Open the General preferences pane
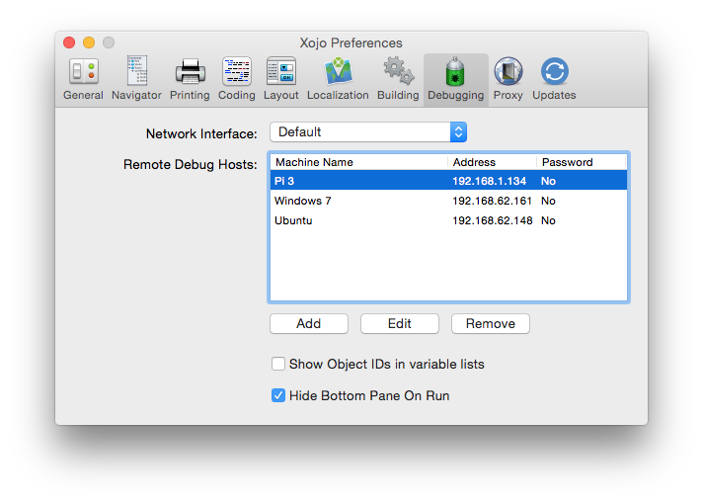This screenshot has height=504, width=703. (x=83, y=79)
